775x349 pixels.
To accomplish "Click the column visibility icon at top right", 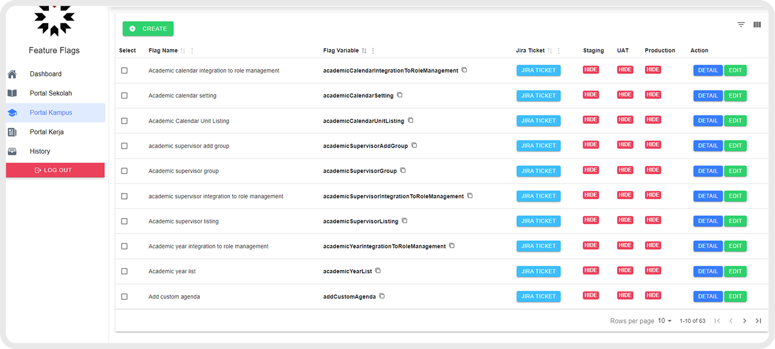I will tap(757, 24).
